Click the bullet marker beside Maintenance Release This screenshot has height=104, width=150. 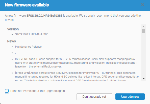[12, 47]
